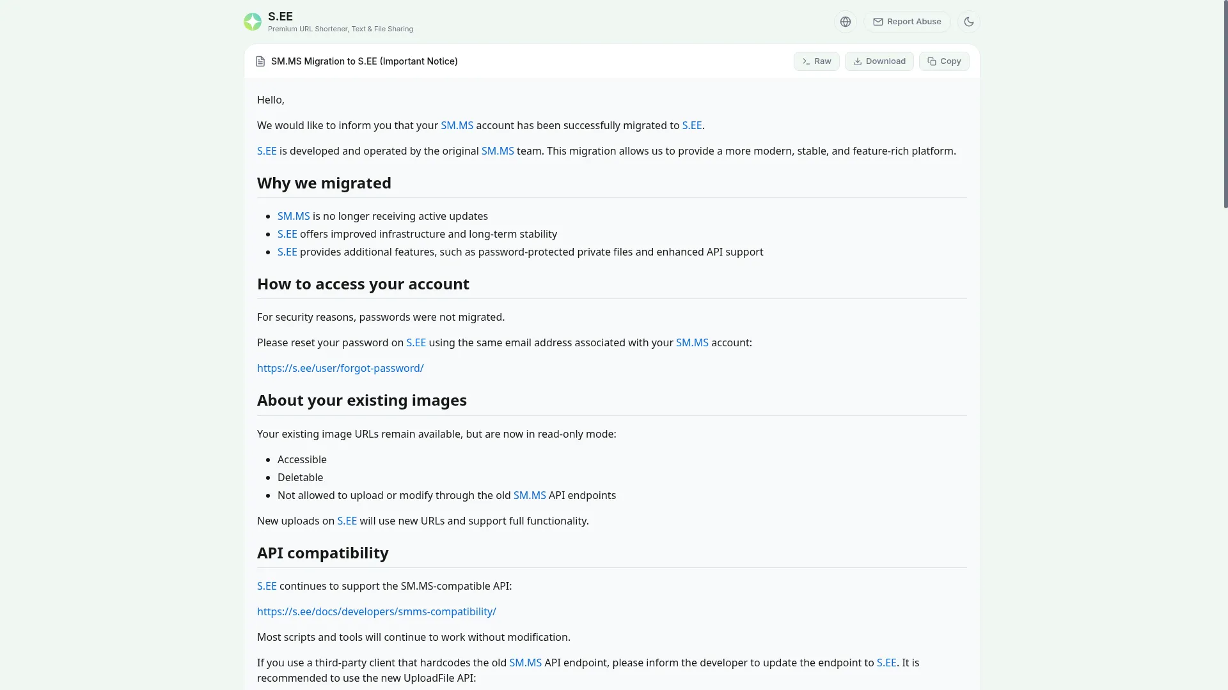Click the "Why we migrated" heading

(x=324, y=183)
